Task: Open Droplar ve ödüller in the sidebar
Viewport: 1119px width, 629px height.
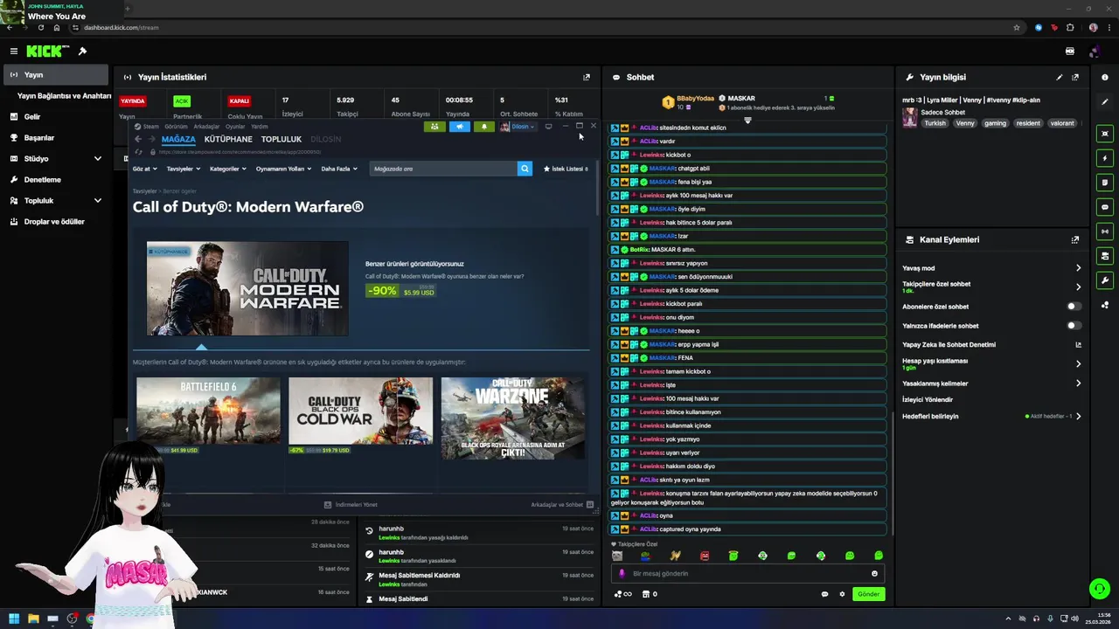Action: [x=56, y=222]
